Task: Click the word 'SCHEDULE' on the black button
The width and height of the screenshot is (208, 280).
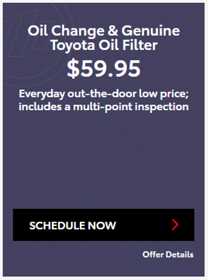Action: pos(57,226)
